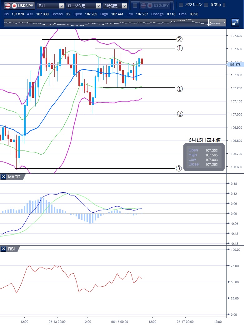The image size is (244, 326).
Task: Select the RSI panel tab label
Action: pyautogui.click(x=12, y=249)
